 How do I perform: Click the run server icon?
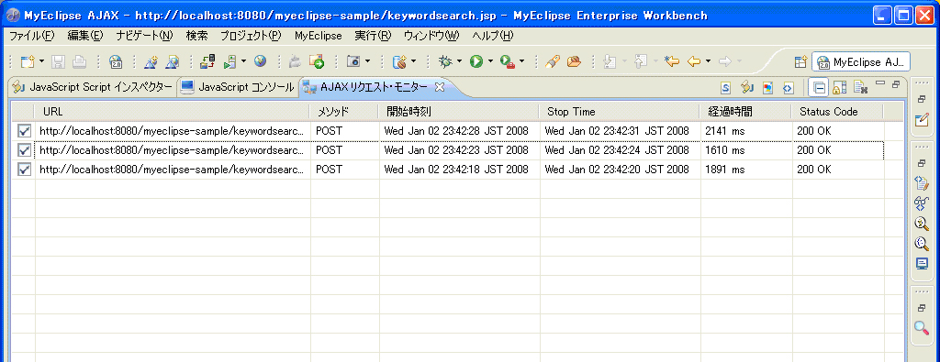click(x=230, y=61)
